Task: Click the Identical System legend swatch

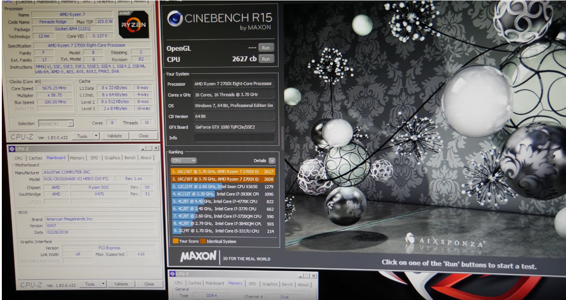Action: click(203, 241)
